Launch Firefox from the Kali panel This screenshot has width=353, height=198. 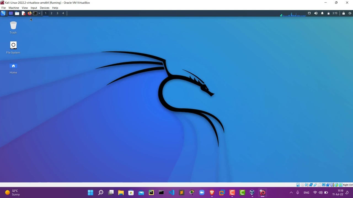(x=30, y=13)
